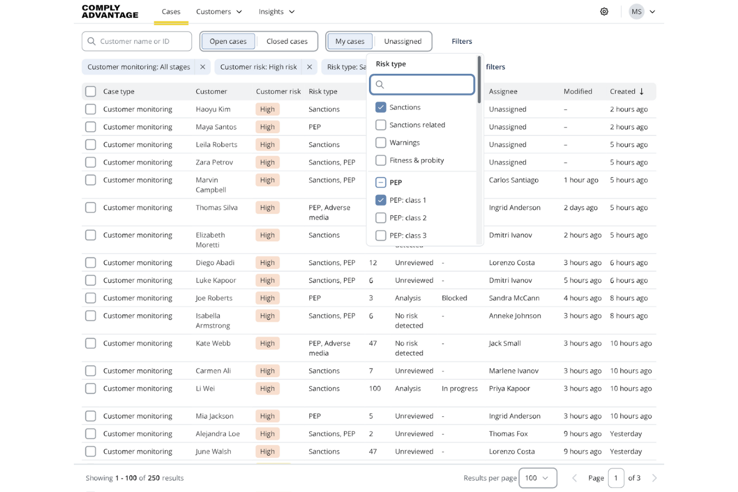Click In progress status in Li Wei row

pos(460,388)
